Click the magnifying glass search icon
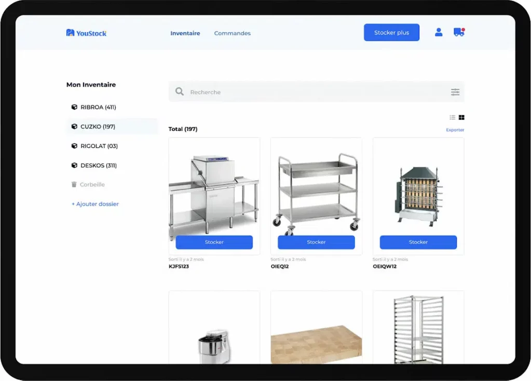Image resolution: width=531 pixels, height=381 pixels. [179, 91]
